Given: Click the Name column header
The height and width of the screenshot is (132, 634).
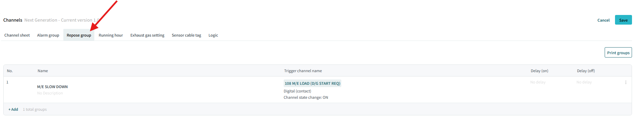Looking at the screenshot, I should 43,71.
